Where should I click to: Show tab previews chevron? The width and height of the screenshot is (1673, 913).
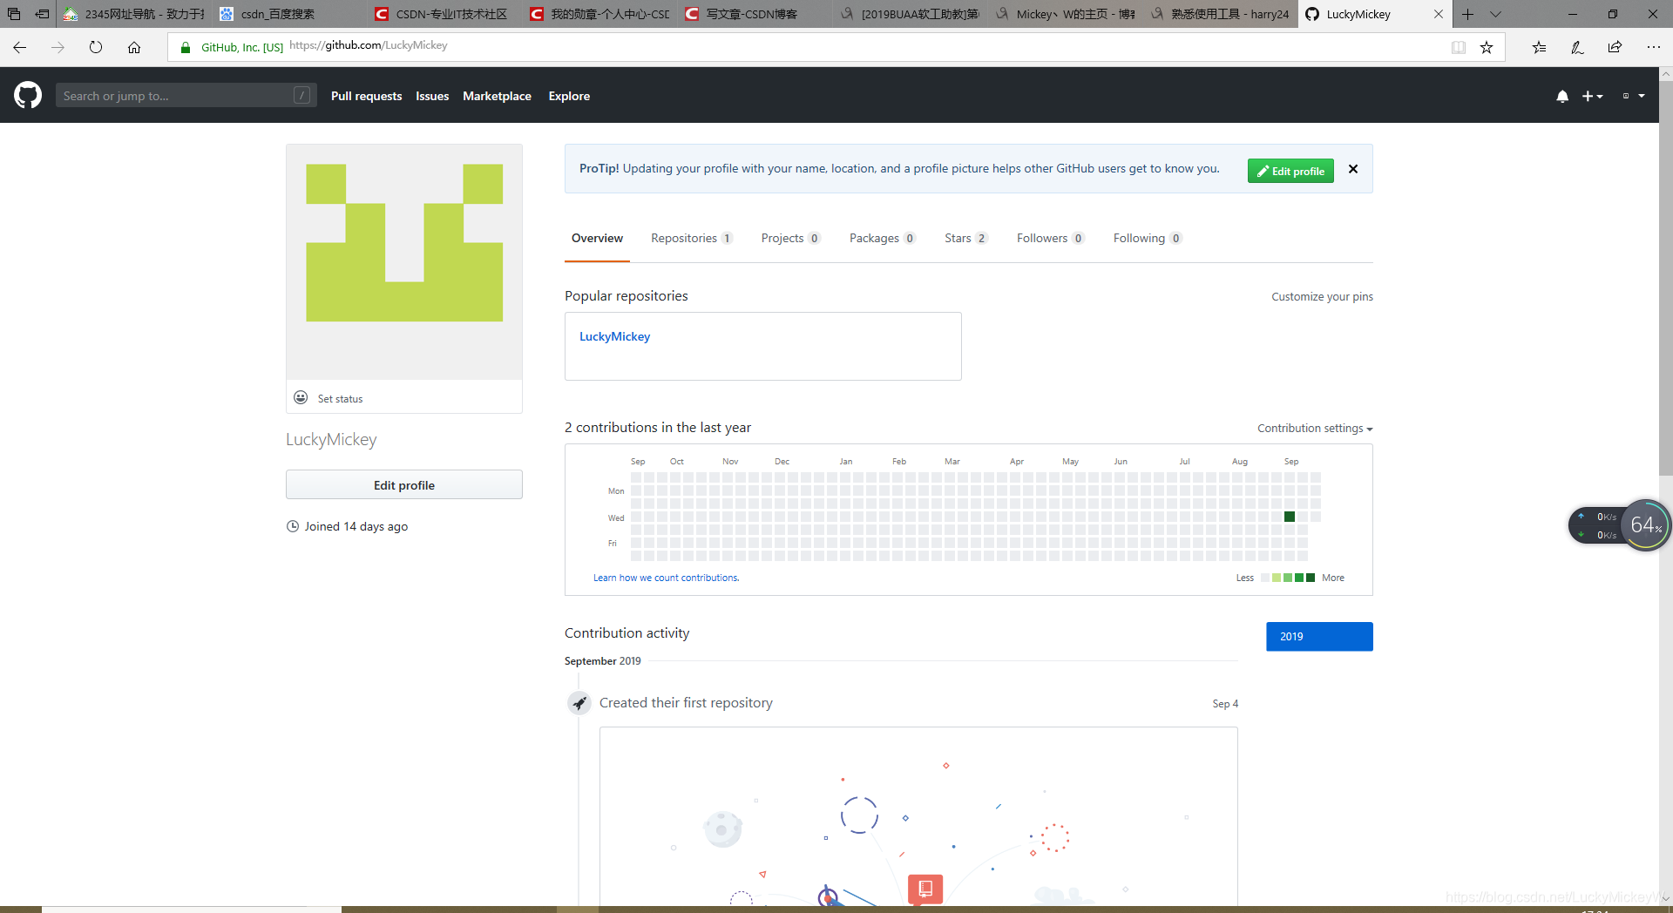click(x=1496, y=14)
